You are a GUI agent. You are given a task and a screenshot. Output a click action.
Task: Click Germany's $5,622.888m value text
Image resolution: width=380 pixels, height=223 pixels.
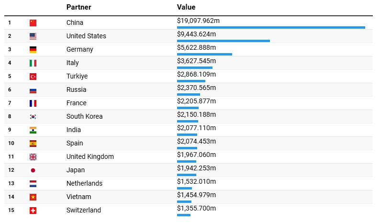pyautogui.click(x=196, y=47)
